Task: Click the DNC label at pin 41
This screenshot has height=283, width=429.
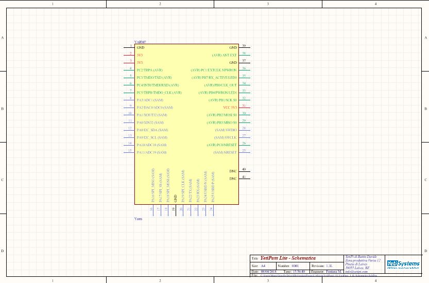Action: tap(233, 179)
